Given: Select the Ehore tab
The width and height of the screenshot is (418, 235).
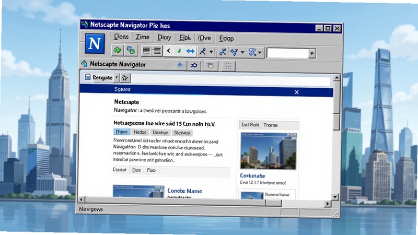Looking at the screenshot, I should pos(122,132).
